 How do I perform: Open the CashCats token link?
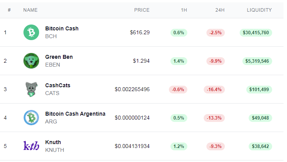[57, 85]
